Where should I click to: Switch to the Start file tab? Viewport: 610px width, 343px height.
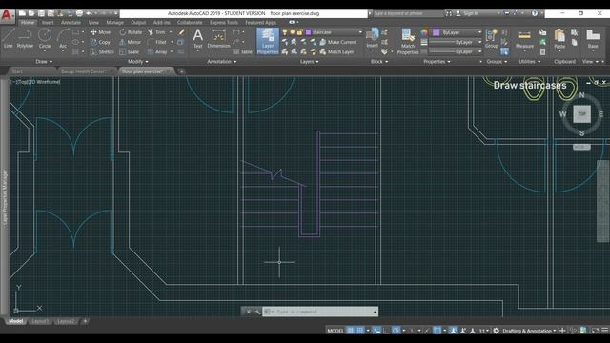click(17, 71)
